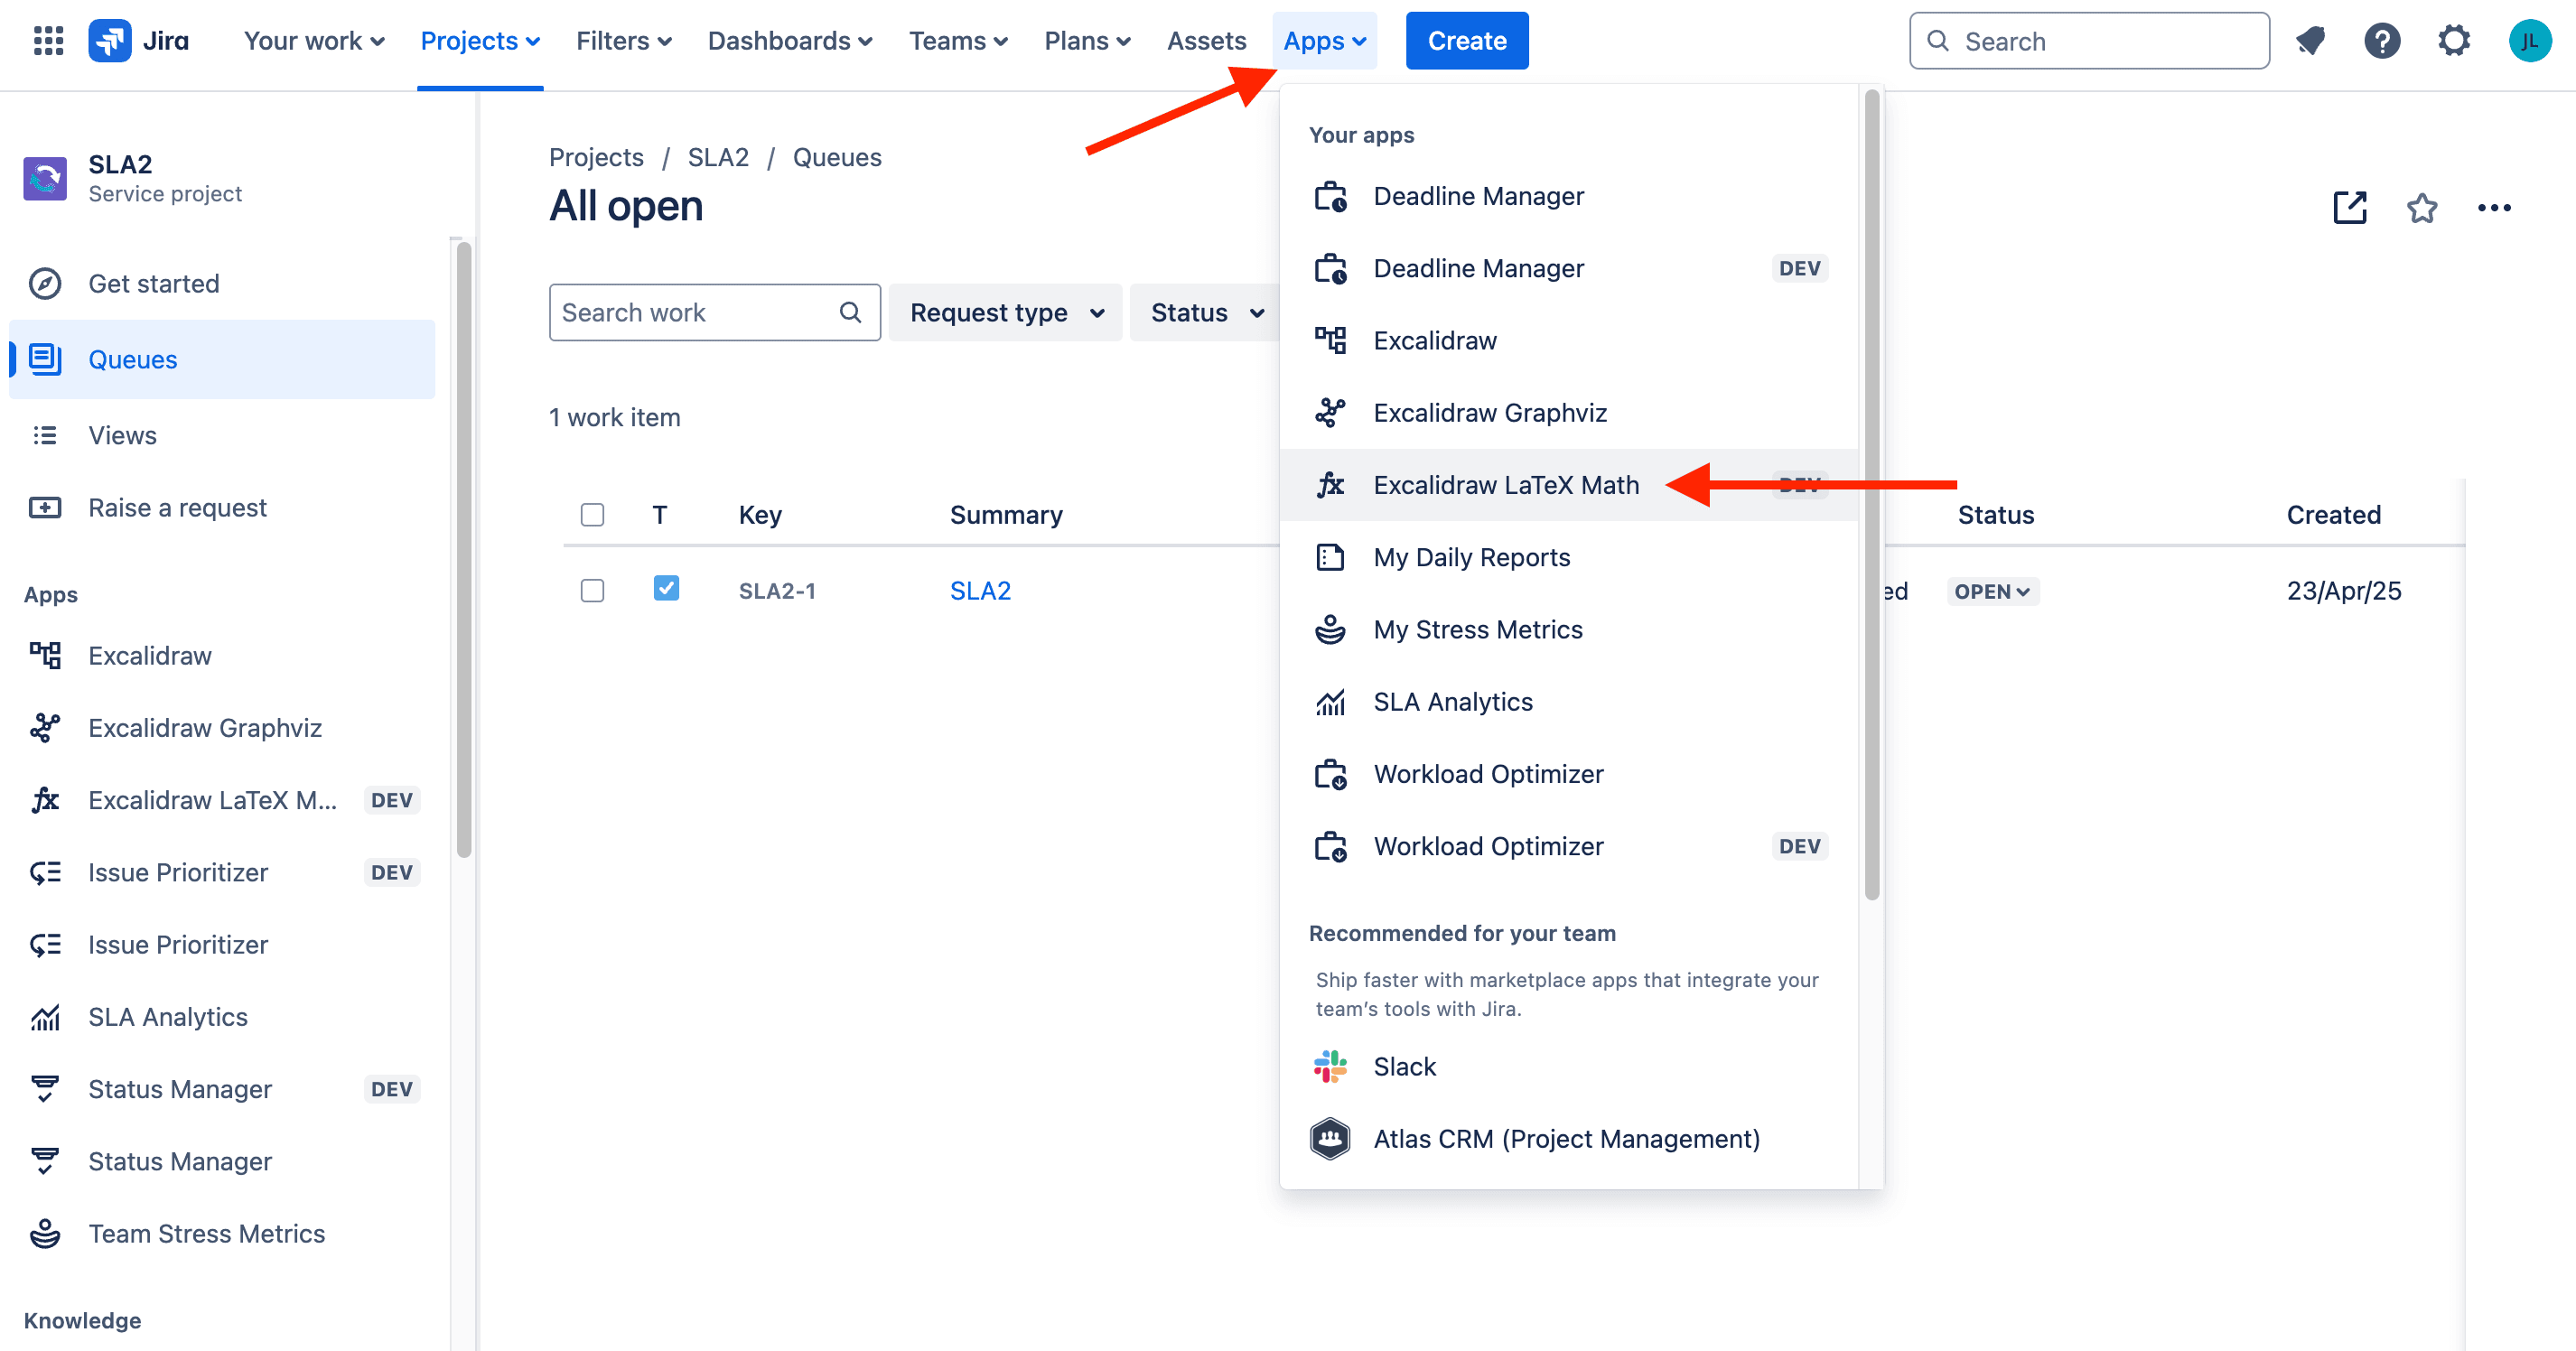Screen dimensions: 2576x1351
Task: Open the help question mark icon
Action: pos(2382,41)
